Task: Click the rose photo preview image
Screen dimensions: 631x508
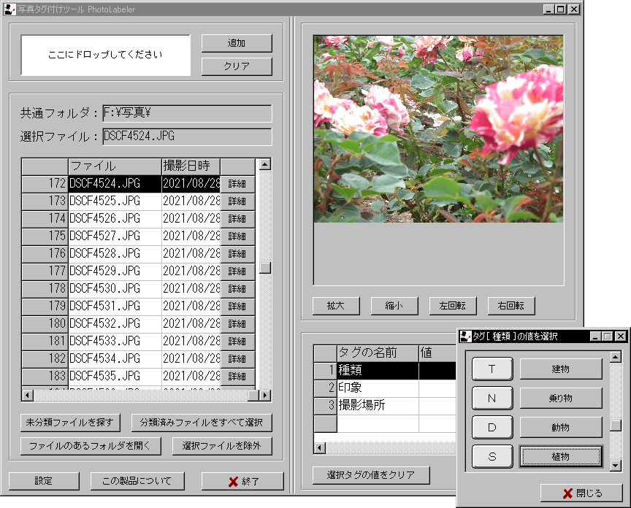Action: pyautogui.click(x=438, y=128)
